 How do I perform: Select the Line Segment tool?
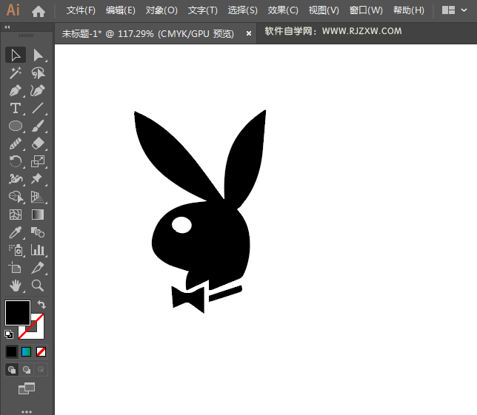38,108
